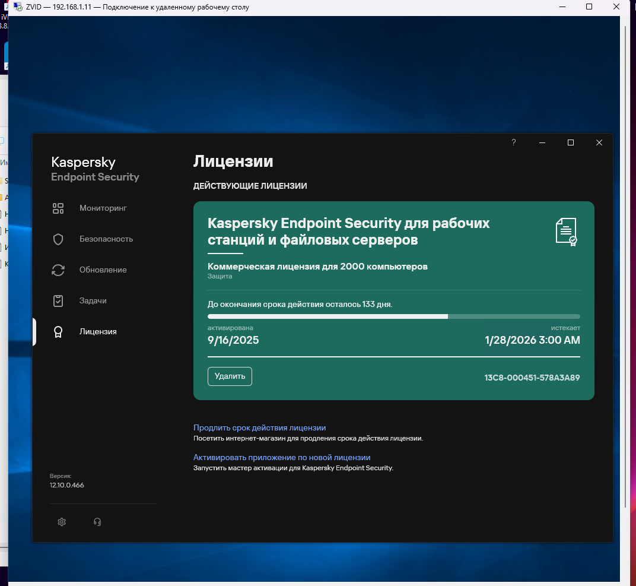The height and width of the screenshot is (586, 636).
Task: Click the Security shield icon
Action: coord(58,239)
